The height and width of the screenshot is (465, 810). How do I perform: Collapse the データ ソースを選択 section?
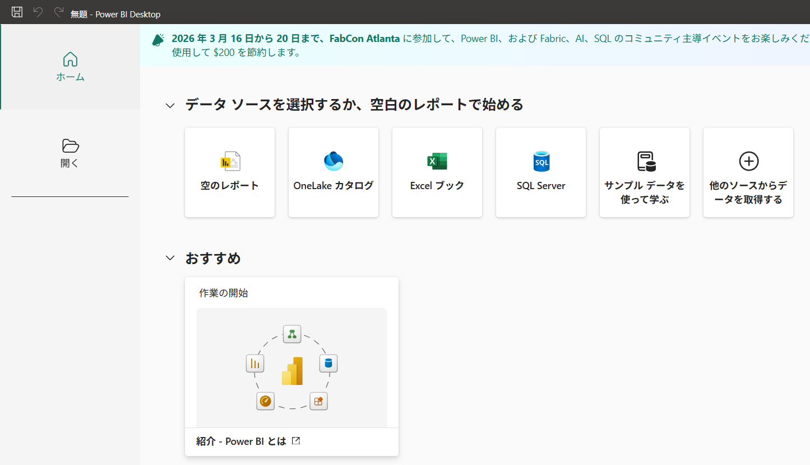pyautogui.click(x=170, y=106)
